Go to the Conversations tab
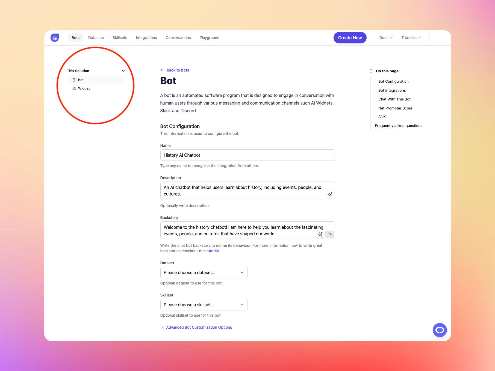 [x=178, y=38]
